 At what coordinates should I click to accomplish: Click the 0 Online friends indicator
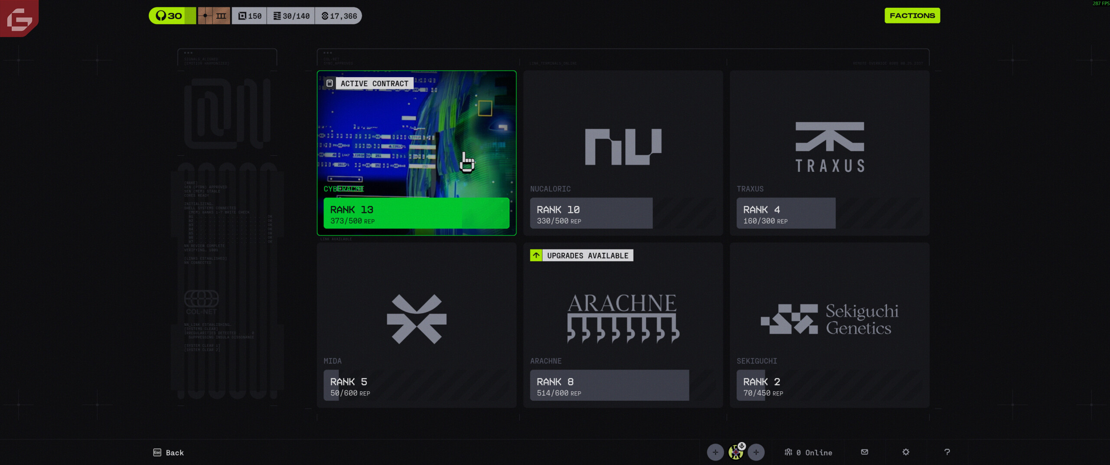pyautogui.click(x=809, y=452)
